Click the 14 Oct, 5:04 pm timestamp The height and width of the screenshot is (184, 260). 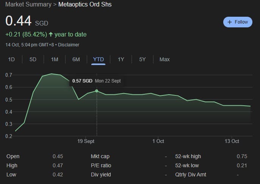(x=30, y=45)
